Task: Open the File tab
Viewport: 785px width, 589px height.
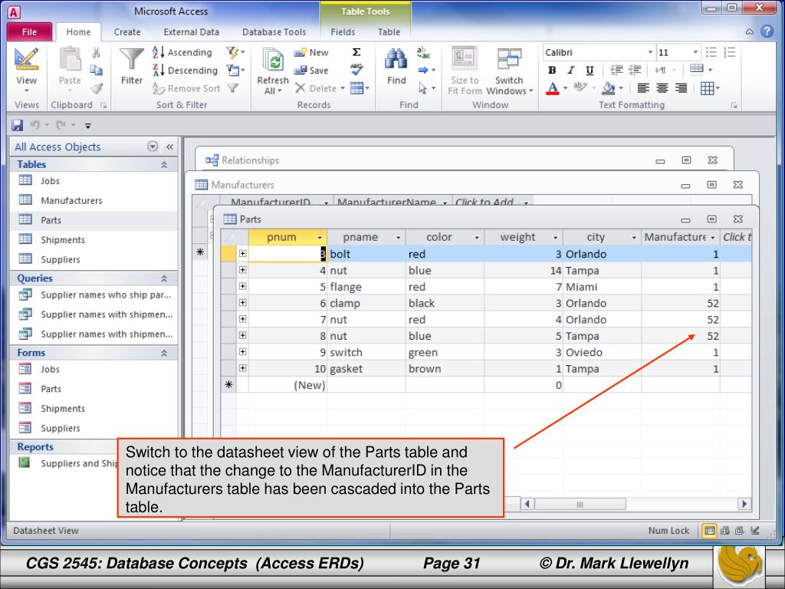Action: click(x=29, y=31)
